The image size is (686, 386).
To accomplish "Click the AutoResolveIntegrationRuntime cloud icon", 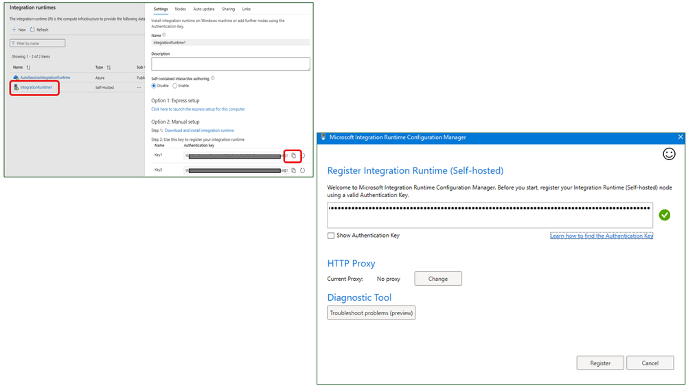I will [16, 78].
